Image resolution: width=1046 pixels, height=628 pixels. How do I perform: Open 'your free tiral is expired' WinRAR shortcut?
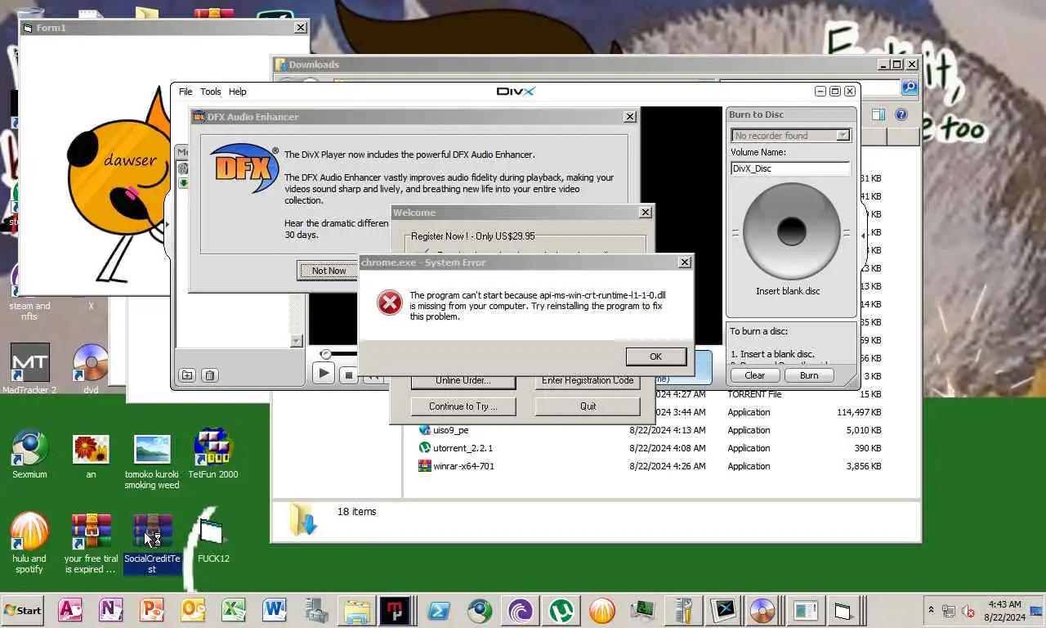(91, 542)
